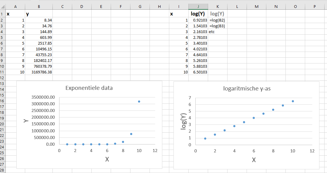Screen dimensions: 327x173
Task: Click cell showing =log(B2) formula text
Action: 217,20
